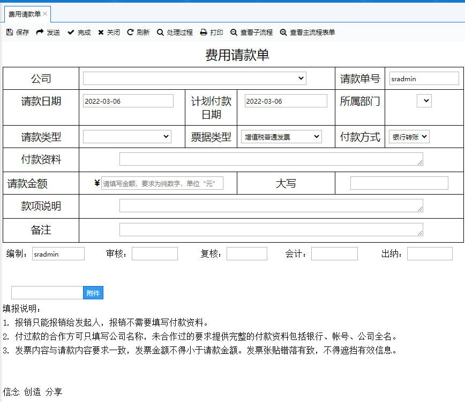Click the 完成 toolbar label

[84, 32]
